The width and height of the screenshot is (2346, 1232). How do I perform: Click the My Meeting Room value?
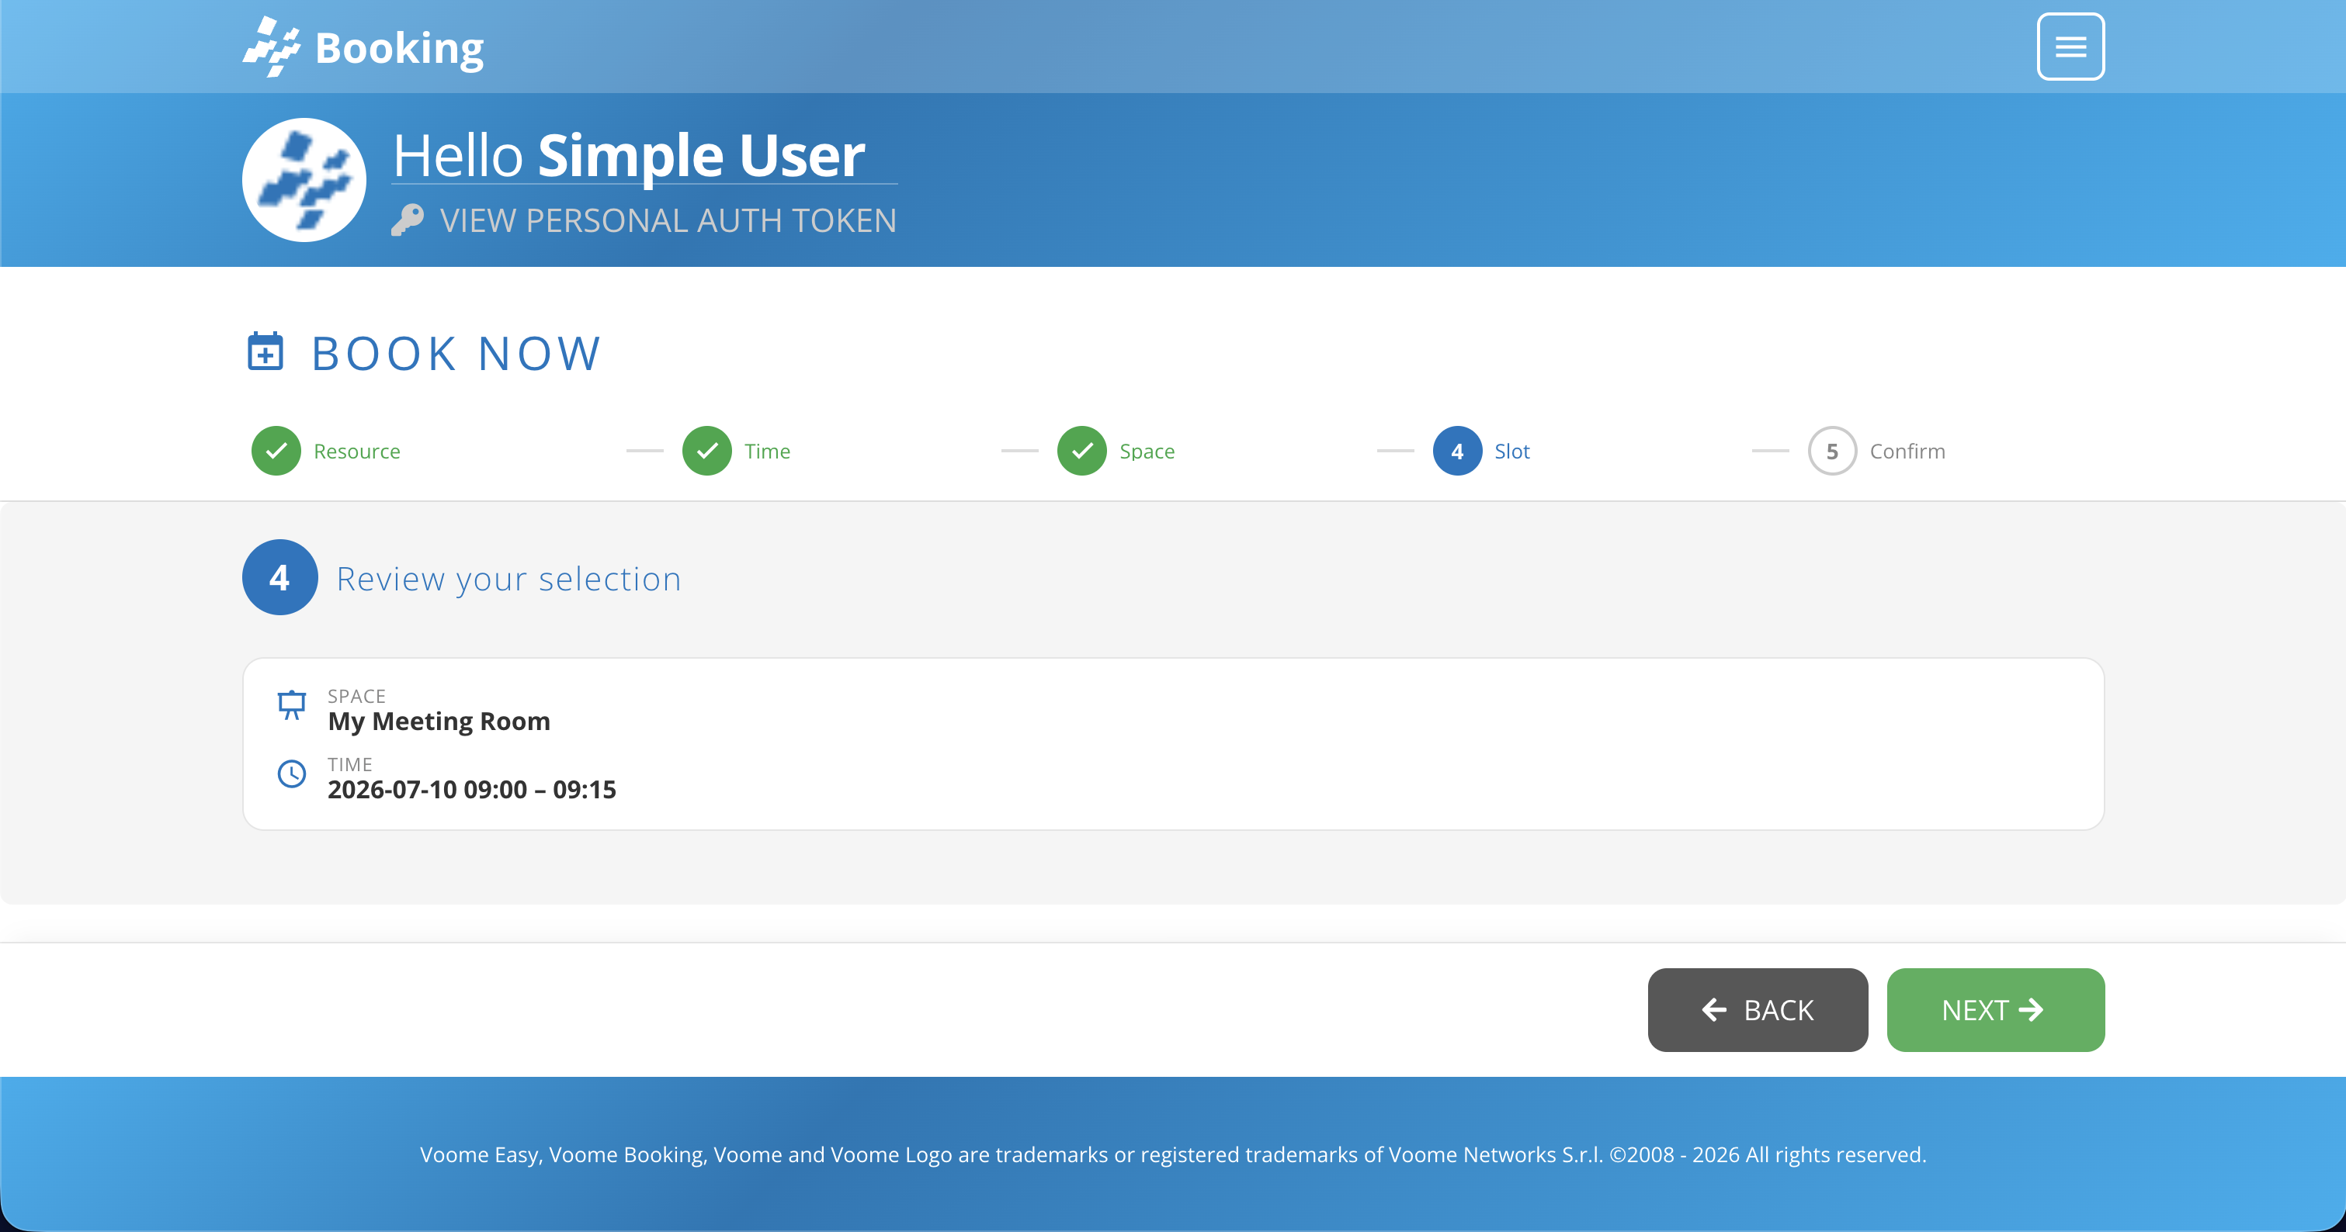pos(439,722)
